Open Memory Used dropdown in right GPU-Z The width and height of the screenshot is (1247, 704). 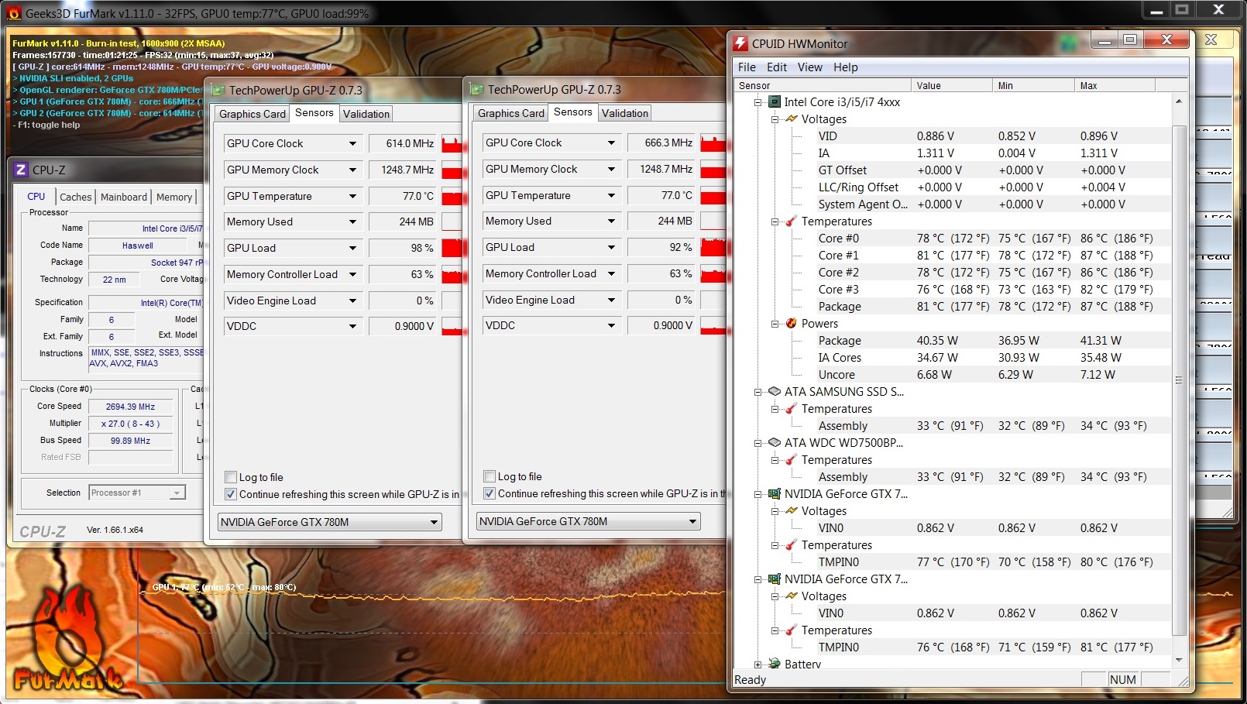pos(611,221)
